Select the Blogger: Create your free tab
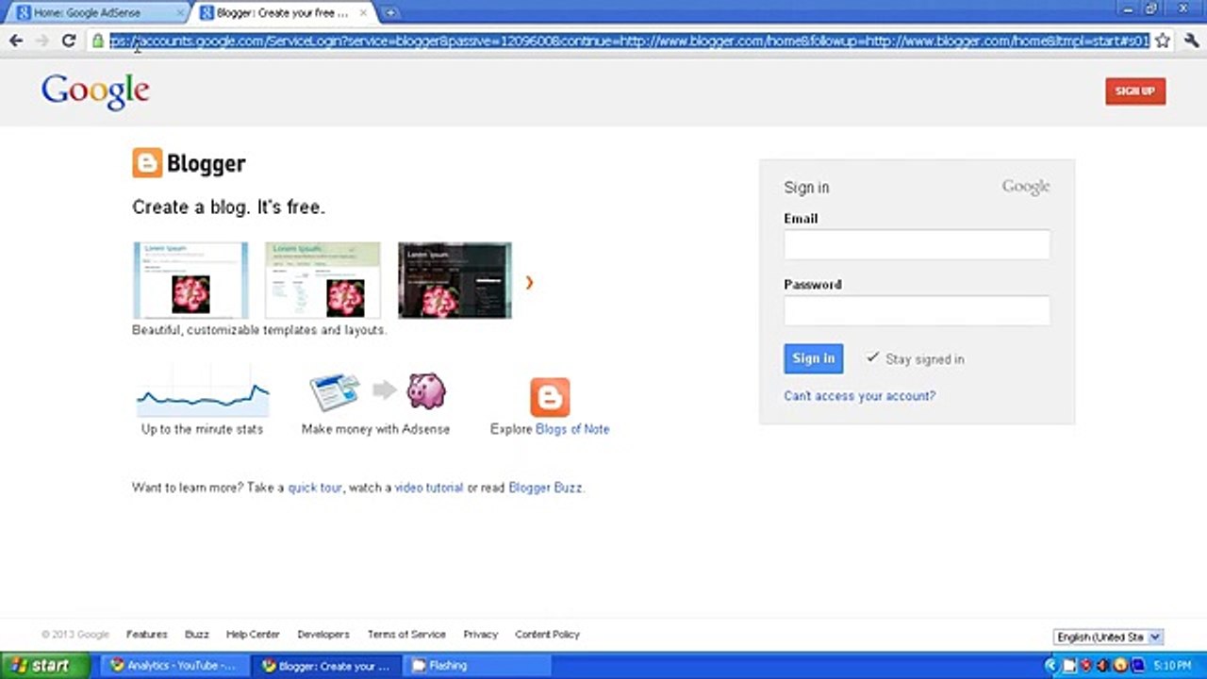The height and width of the screenshot is (679, 1207). click(283, 13)
